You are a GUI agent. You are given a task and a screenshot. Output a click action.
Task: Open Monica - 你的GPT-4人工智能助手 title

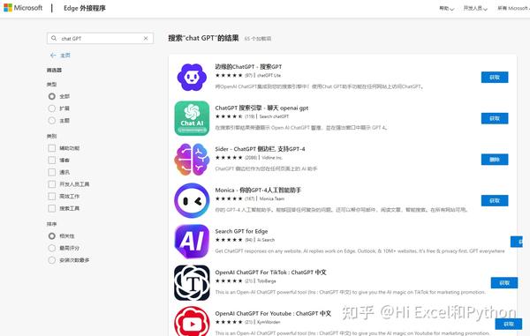click(258, 190)
